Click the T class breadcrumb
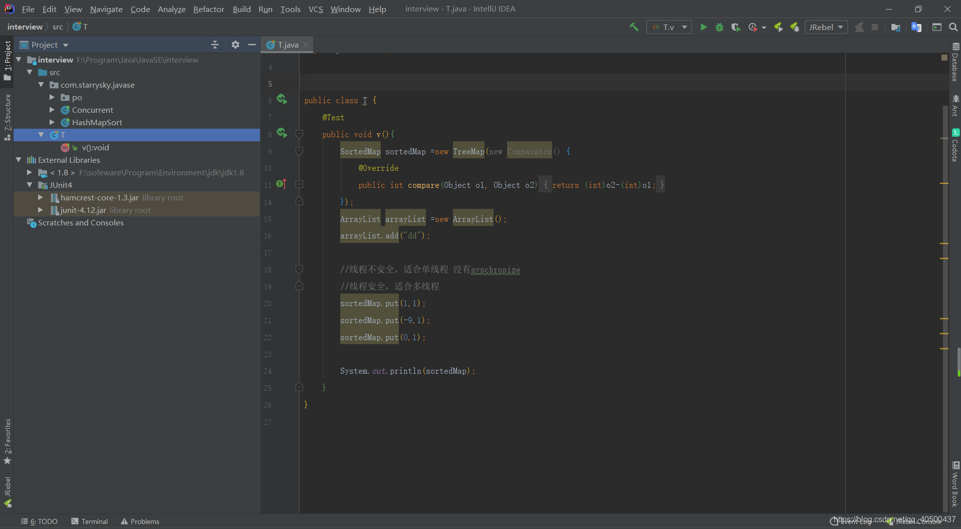 coord(80,27)
